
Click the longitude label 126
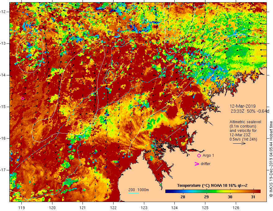(236, 208)
